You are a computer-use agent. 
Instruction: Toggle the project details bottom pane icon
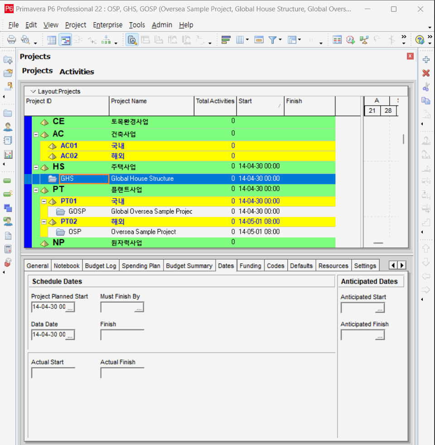click(x=132, y=40)
